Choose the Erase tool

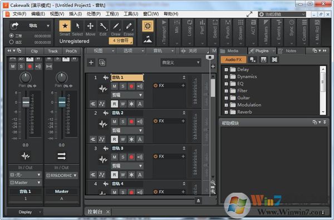(129, 26)
